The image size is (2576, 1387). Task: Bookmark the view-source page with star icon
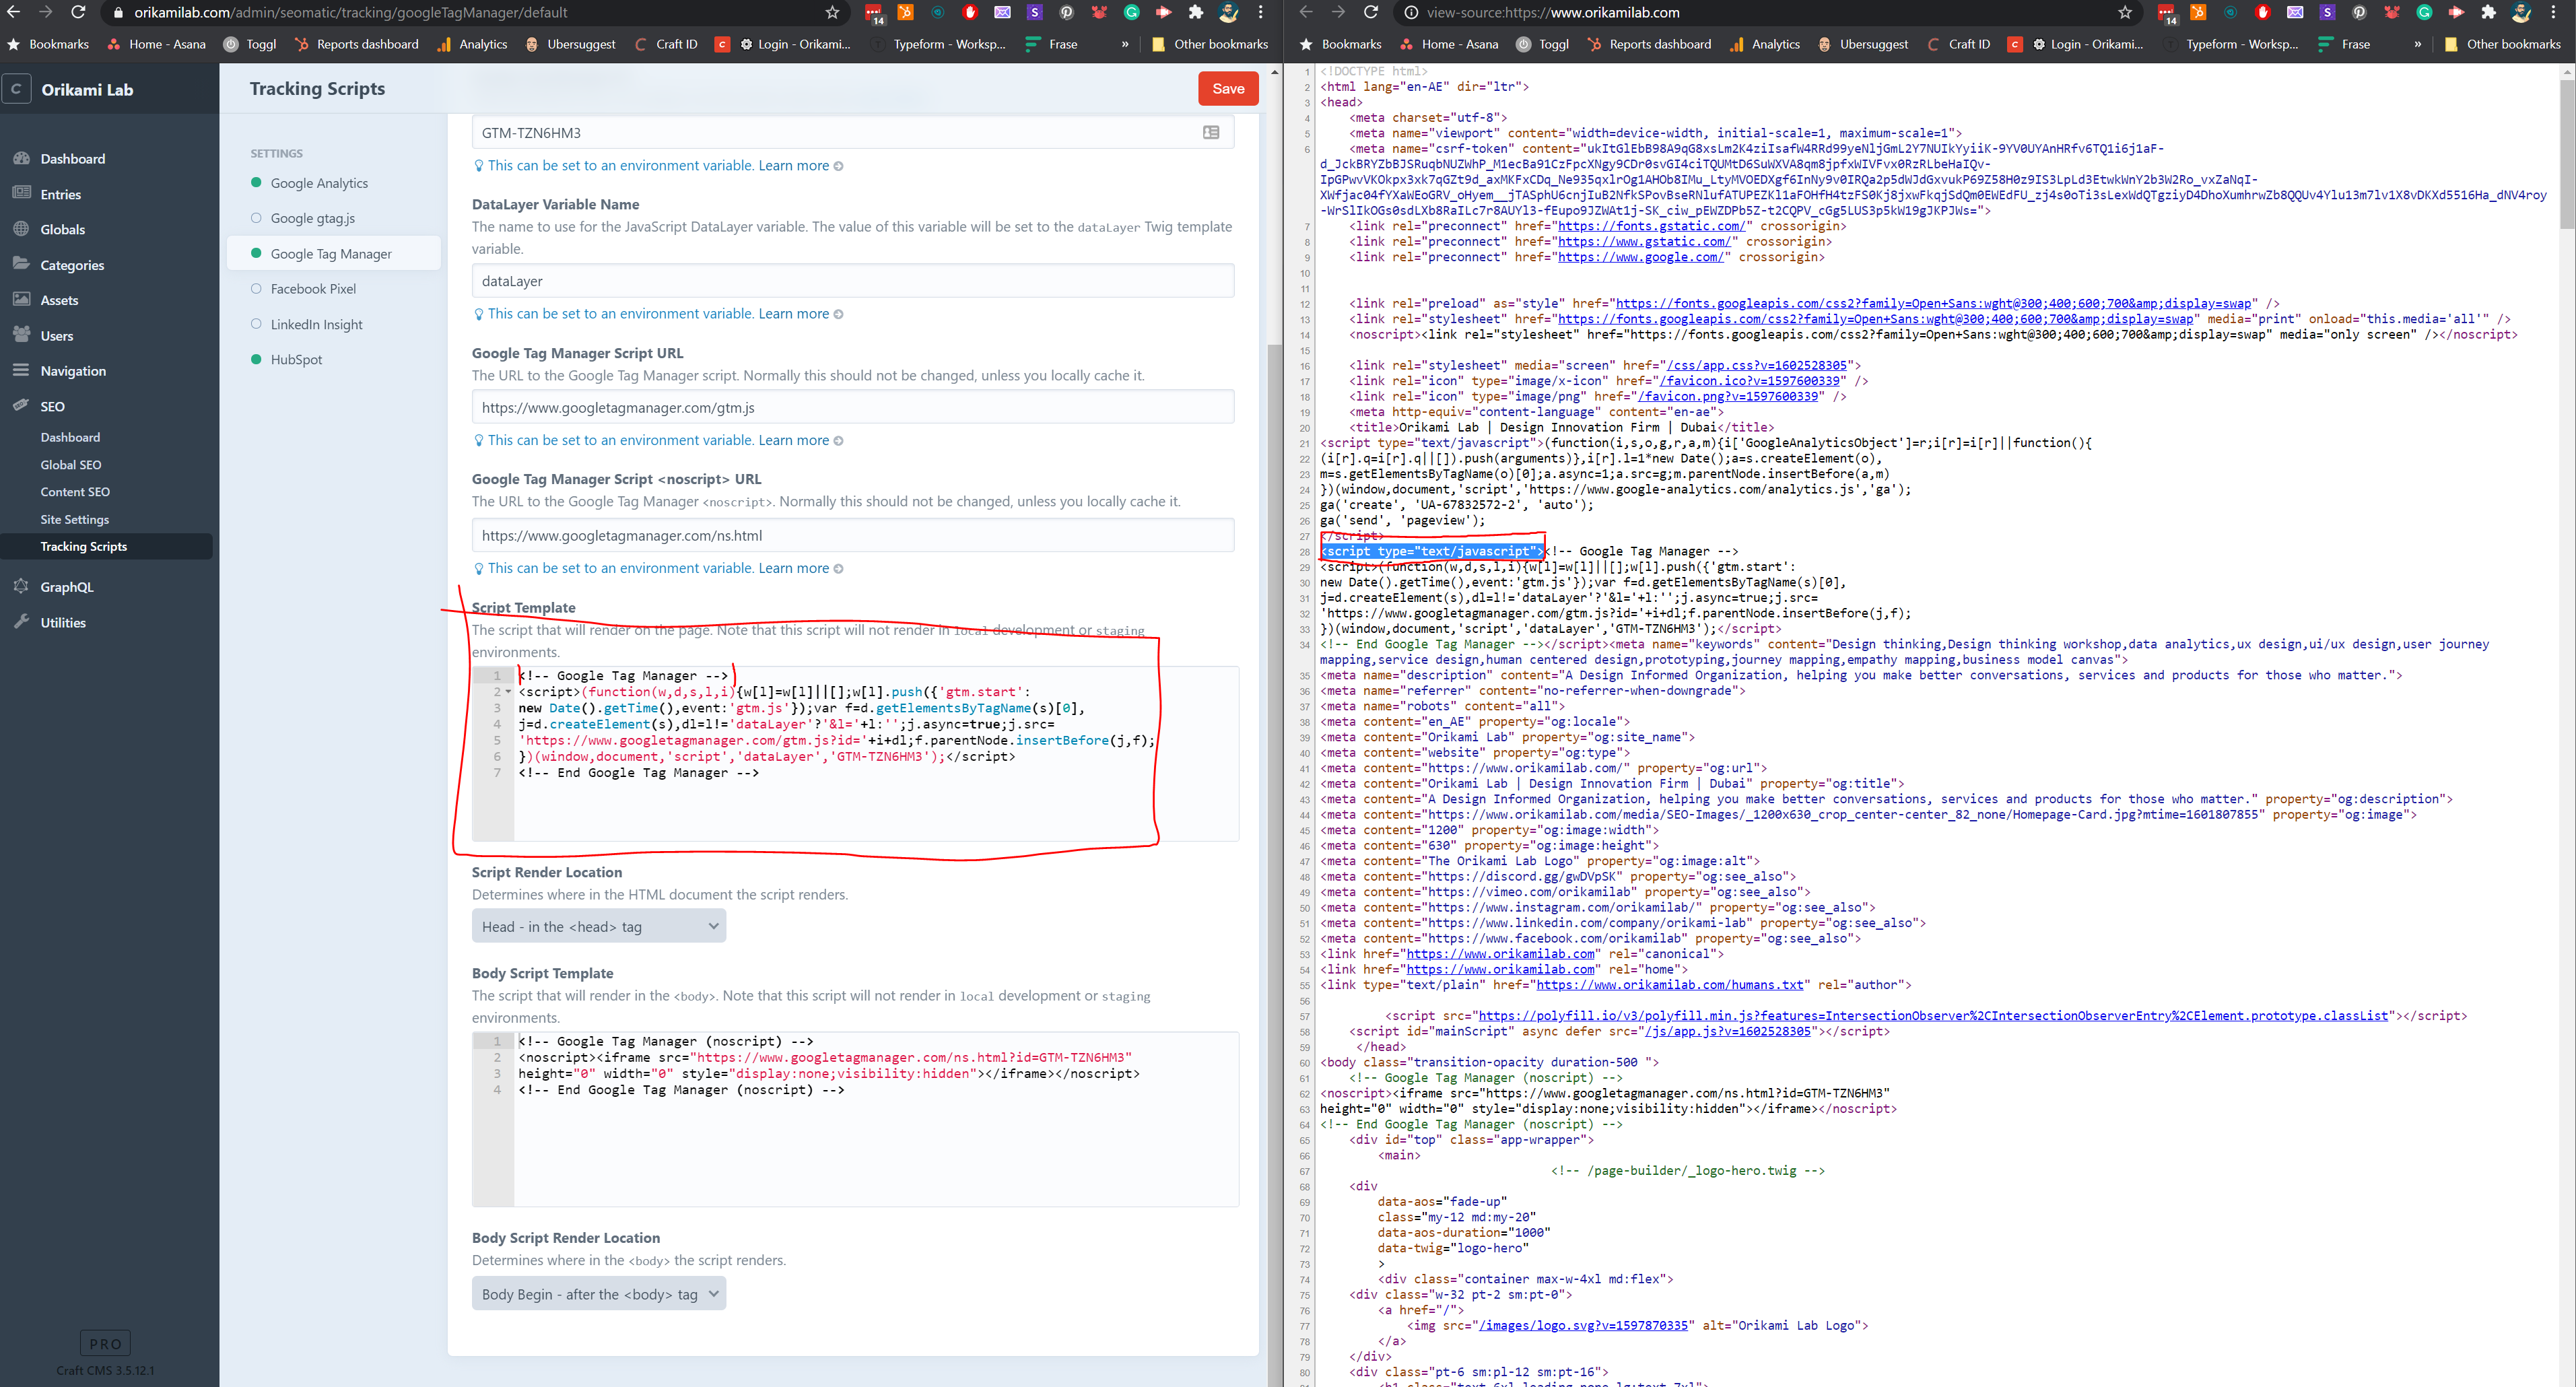click(2125, 13)
